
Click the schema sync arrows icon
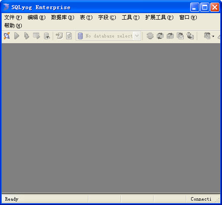(x=160, y=36)
